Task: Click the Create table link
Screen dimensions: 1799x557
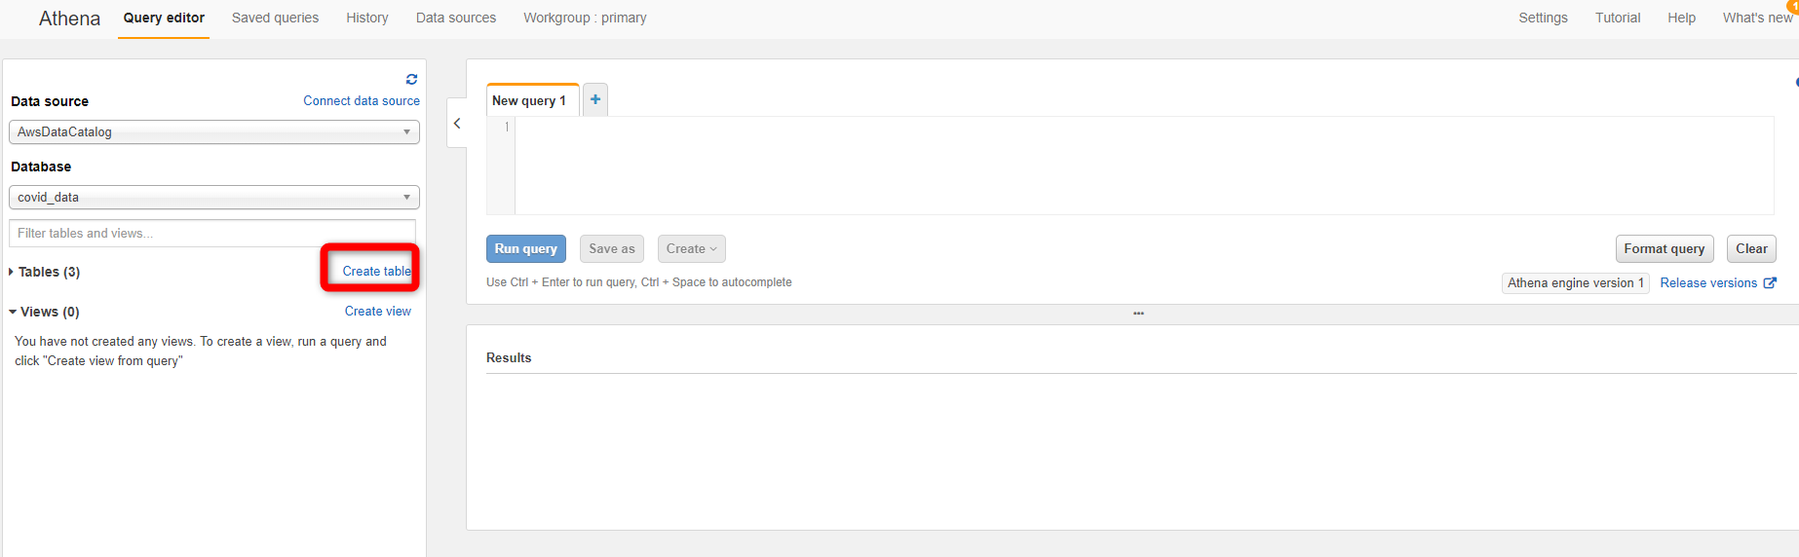Action: coord(377,271)
